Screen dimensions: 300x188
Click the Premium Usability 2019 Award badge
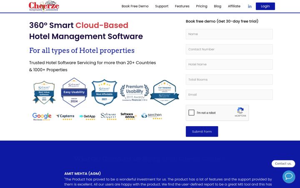coord(135,93)
